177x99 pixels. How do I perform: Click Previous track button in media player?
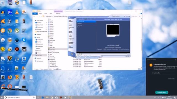coord(84,57)
